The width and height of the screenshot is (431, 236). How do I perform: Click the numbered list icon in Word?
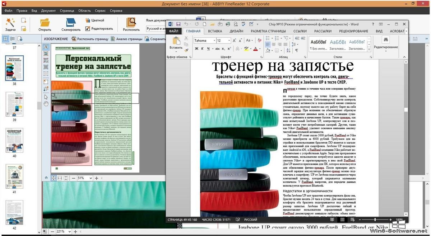(x=278, y=37)
